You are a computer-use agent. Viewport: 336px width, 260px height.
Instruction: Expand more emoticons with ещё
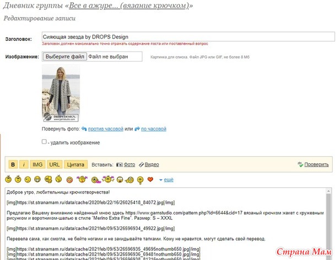coord(169,180)
